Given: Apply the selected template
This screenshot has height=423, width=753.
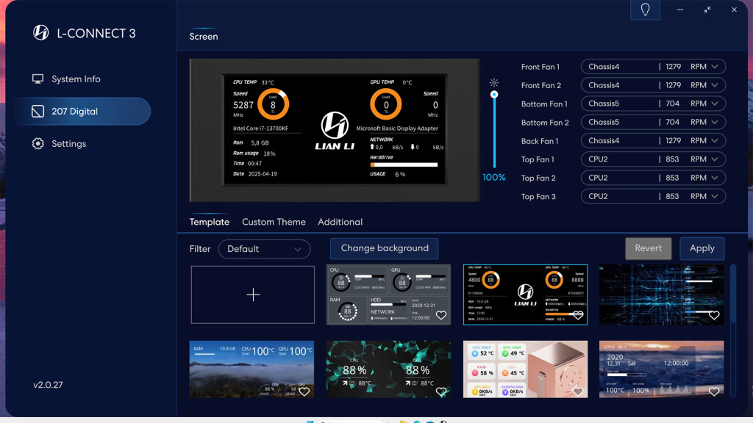Looking at the screenshot, I should [702, 248].
